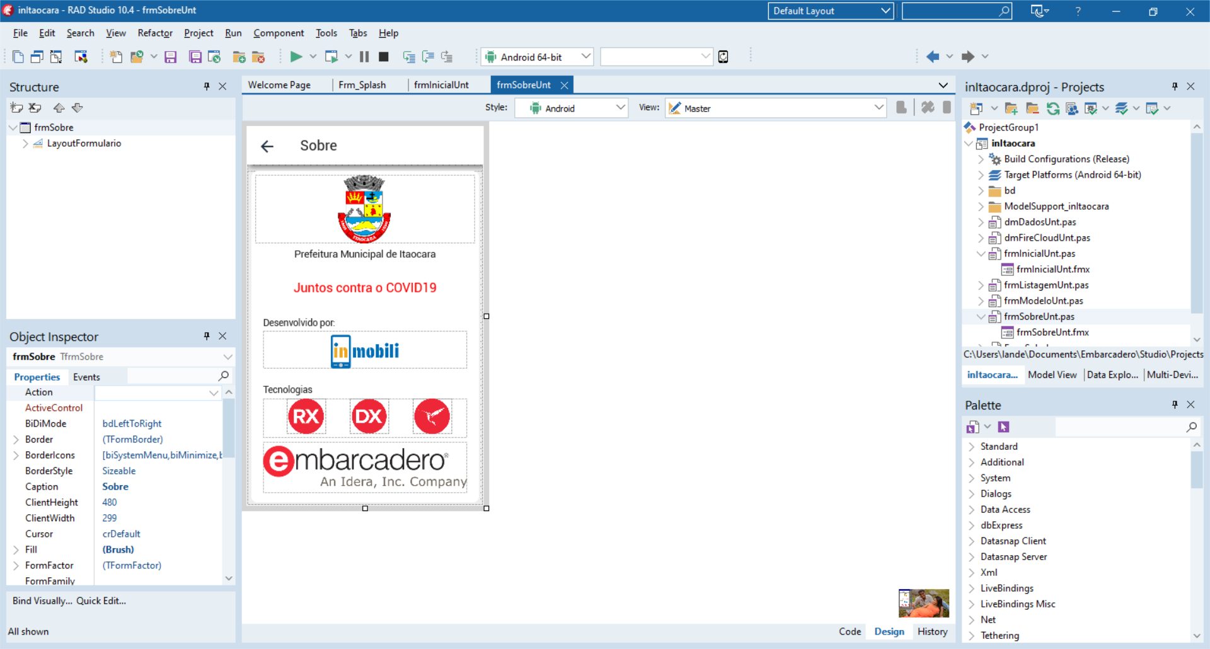Click the back arrow on the Sobre form
Viewport: 1210px width, 649px height.
pos(267,146)
